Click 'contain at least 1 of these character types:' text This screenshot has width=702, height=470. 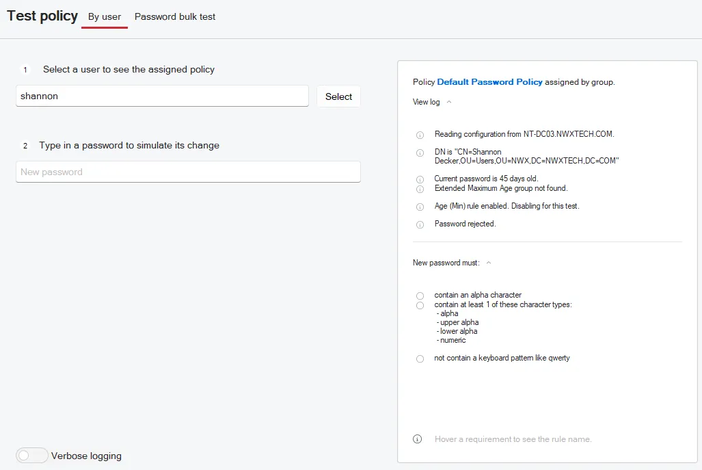pos(503,304)
